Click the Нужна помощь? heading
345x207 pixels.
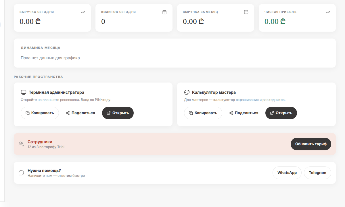(x=44, y=170)
